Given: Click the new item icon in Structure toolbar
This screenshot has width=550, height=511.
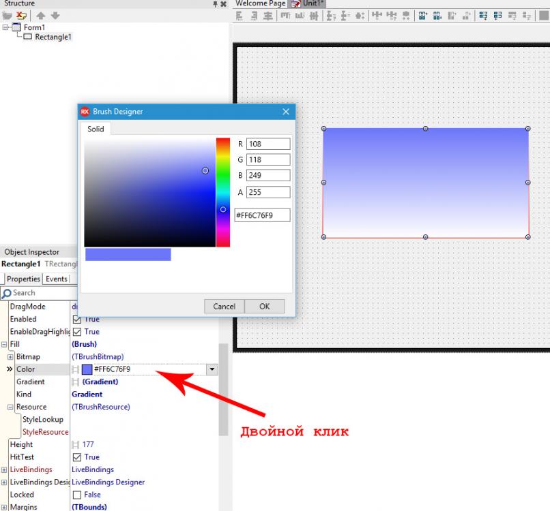Looking at the screenshot, I should (x=7, y=16).
